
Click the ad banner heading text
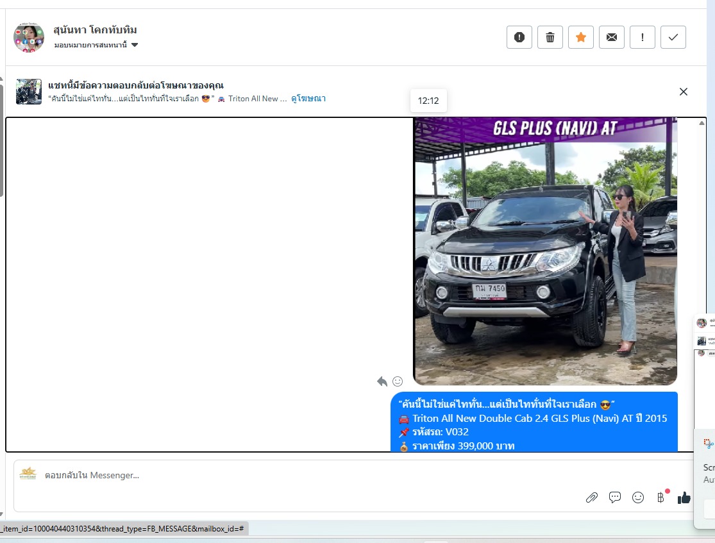tap(136, 85)
